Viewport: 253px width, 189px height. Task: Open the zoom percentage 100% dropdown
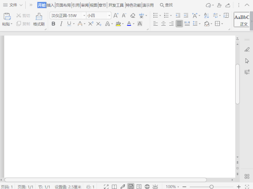tap(172, 186)
